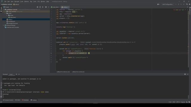Click callback for socket.on() breadcrumb

click(78, 72)
